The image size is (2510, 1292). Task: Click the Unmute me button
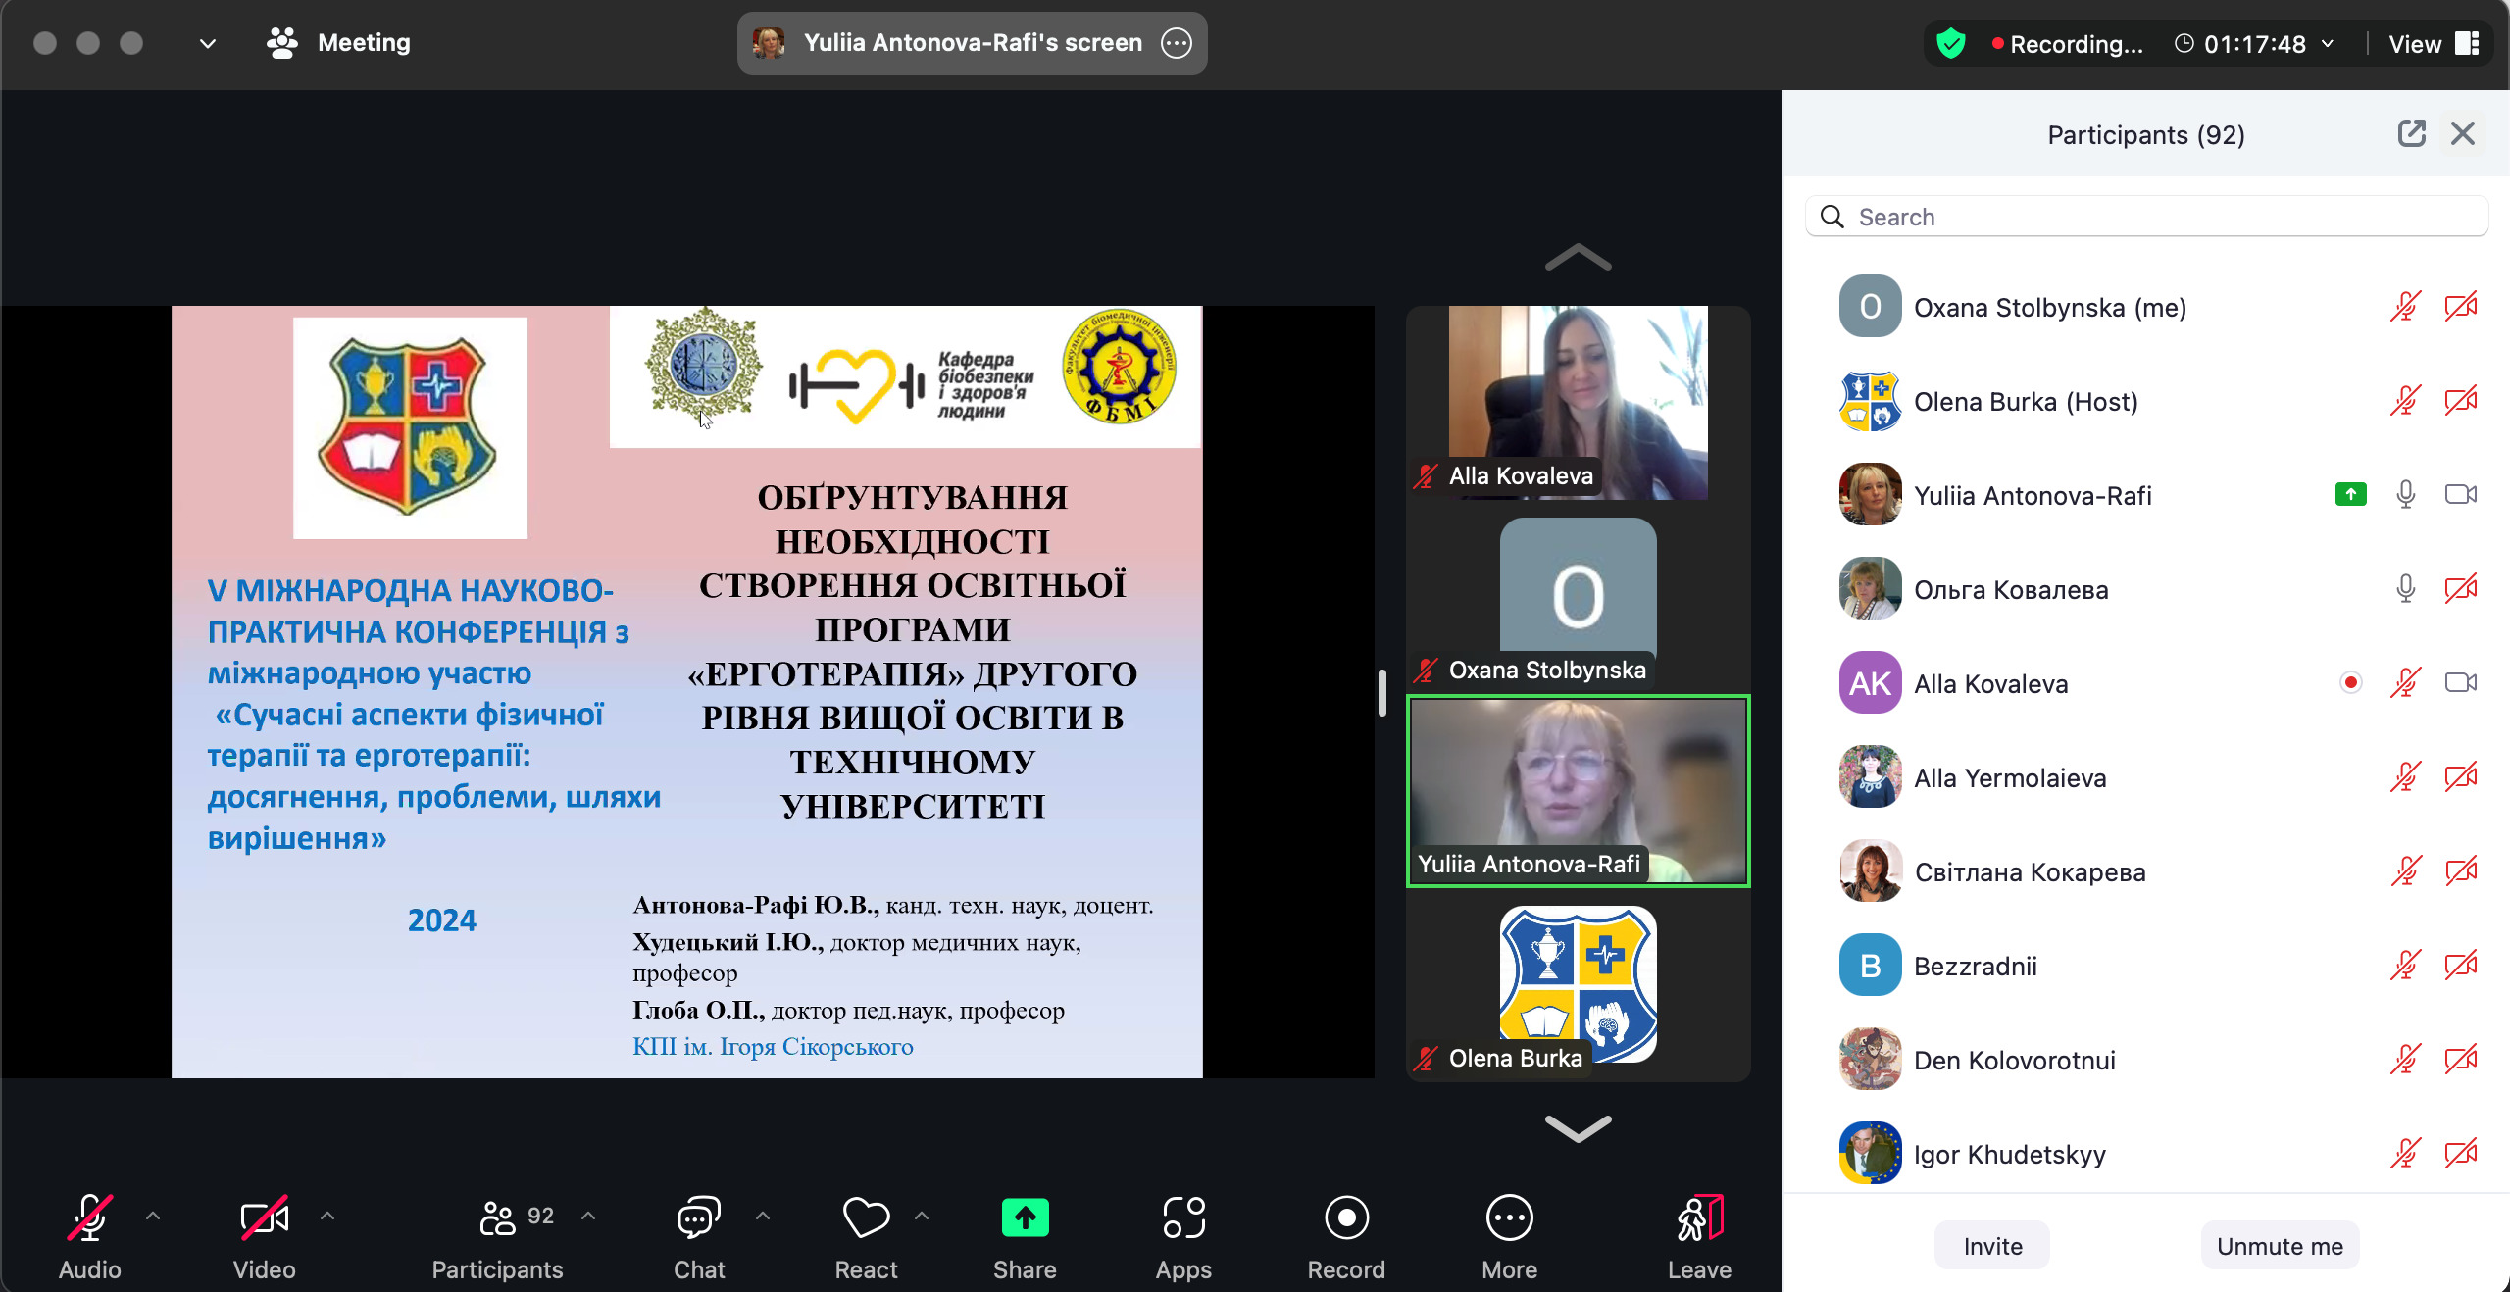point(2280,1246)
